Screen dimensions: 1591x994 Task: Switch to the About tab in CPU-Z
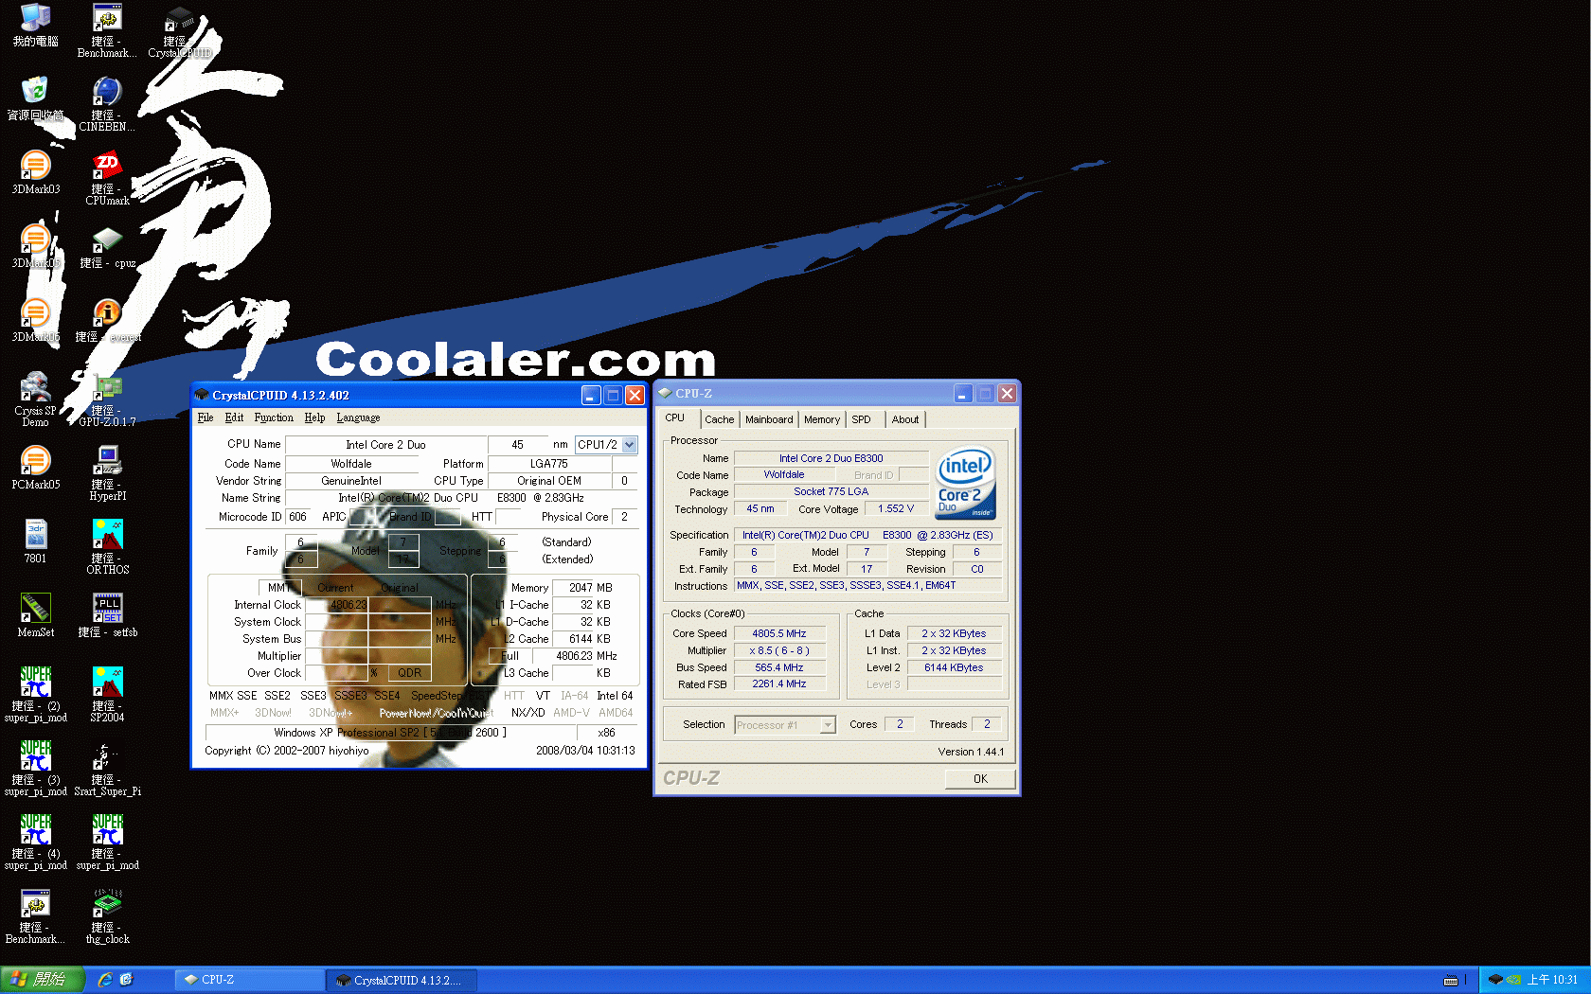click(905, 419)
